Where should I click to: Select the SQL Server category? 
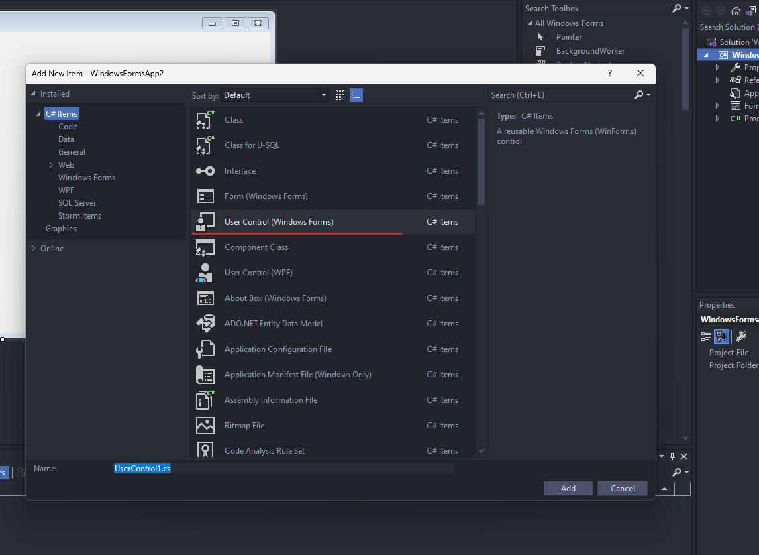coord(77,203)
